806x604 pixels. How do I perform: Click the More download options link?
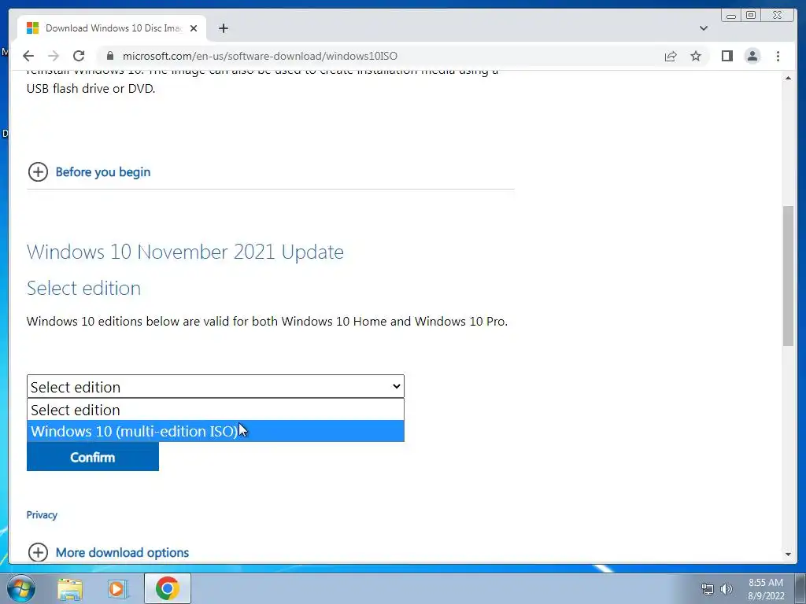point(122,553)
